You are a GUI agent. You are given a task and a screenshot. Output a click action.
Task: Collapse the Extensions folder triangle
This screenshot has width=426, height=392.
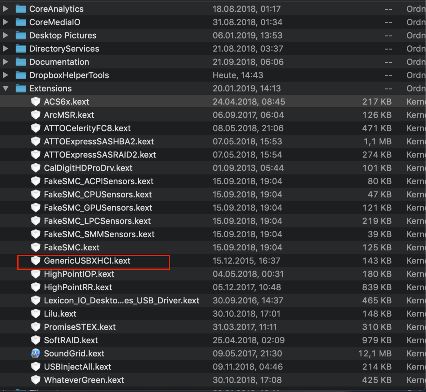click(5, 88)
